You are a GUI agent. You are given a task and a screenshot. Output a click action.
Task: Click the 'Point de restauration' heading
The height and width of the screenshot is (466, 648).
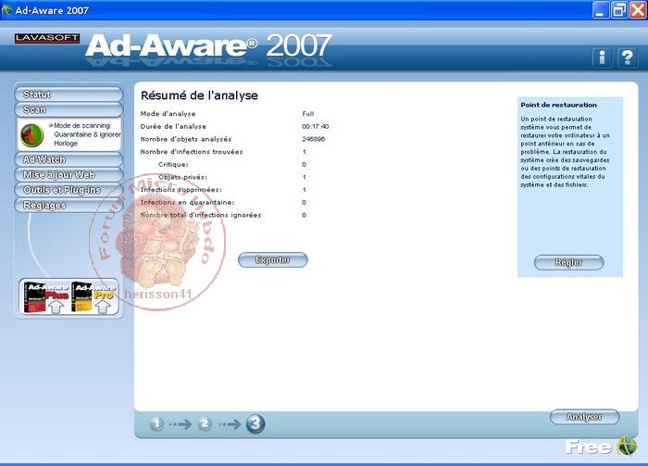[x=559, y=105]
